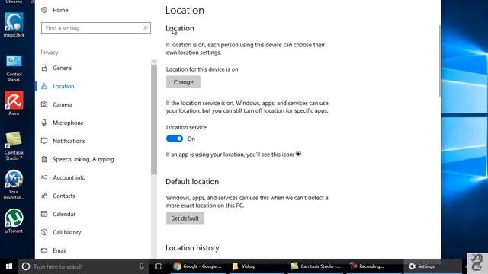Viewport: 488px width, 274px height.
Task: Click the Speech, inking, & typing clipboard icon
Action: click(44, 159)
